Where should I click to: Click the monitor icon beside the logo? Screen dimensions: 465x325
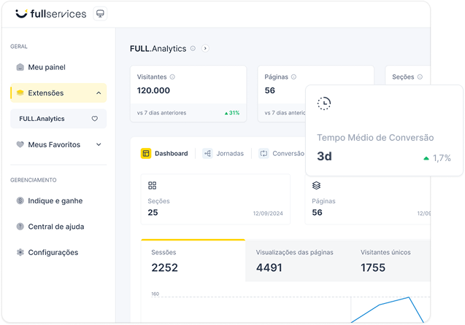click(100, 14)
